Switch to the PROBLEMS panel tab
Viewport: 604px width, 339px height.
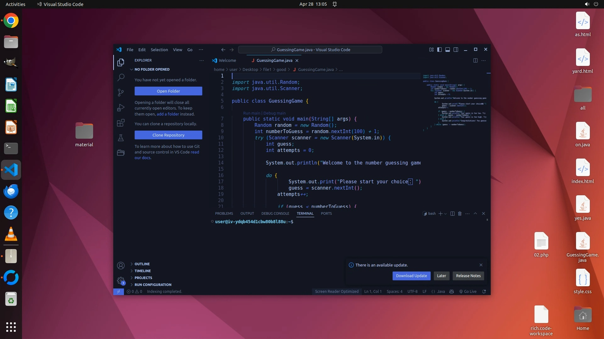click(x=224, y=213)
